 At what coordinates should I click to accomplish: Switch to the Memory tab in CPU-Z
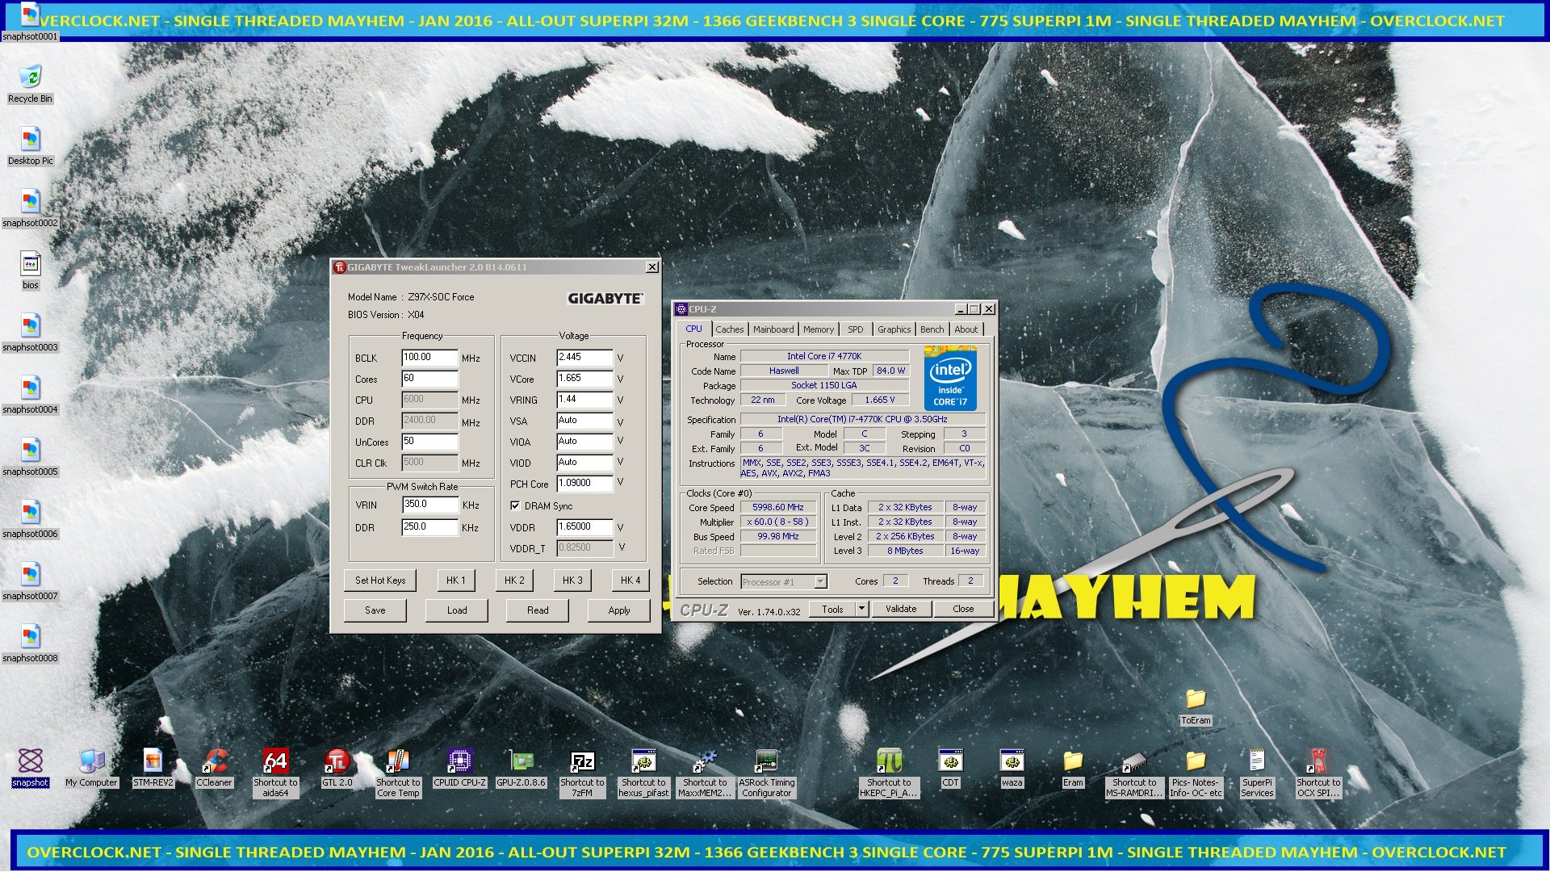(x=819, y=329)
